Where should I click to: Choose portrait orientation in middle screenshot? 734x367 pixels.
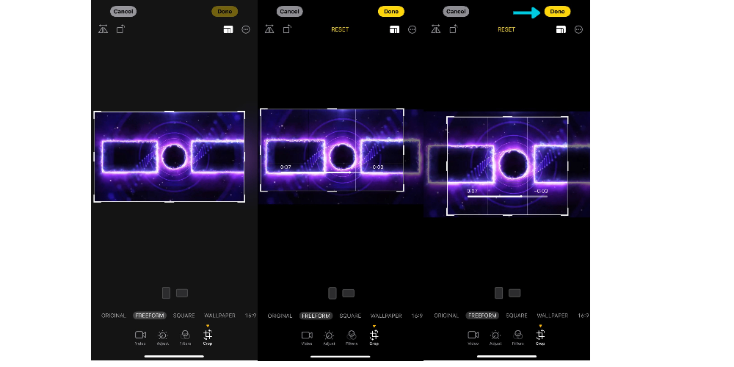pos(333,293)
